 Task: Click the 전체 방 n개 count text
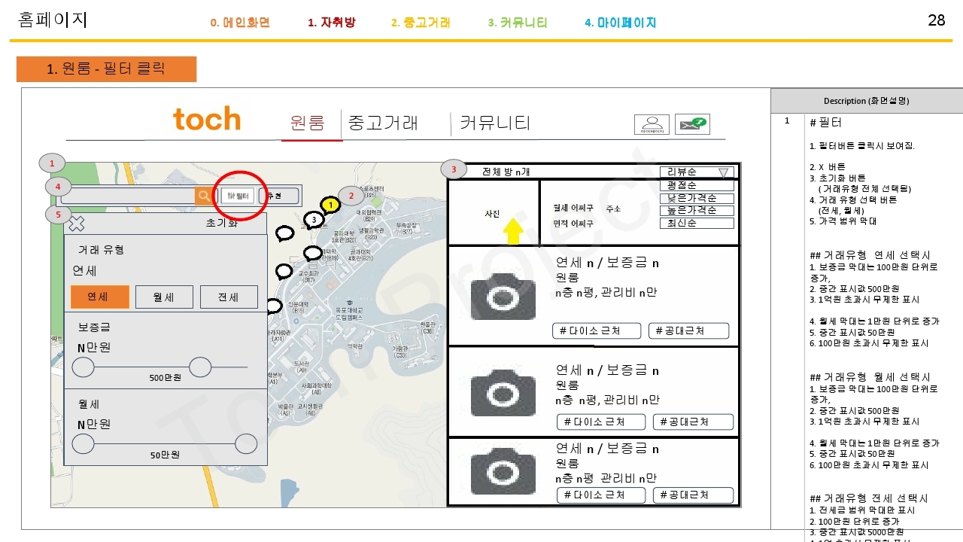click(x=506, y=172)
